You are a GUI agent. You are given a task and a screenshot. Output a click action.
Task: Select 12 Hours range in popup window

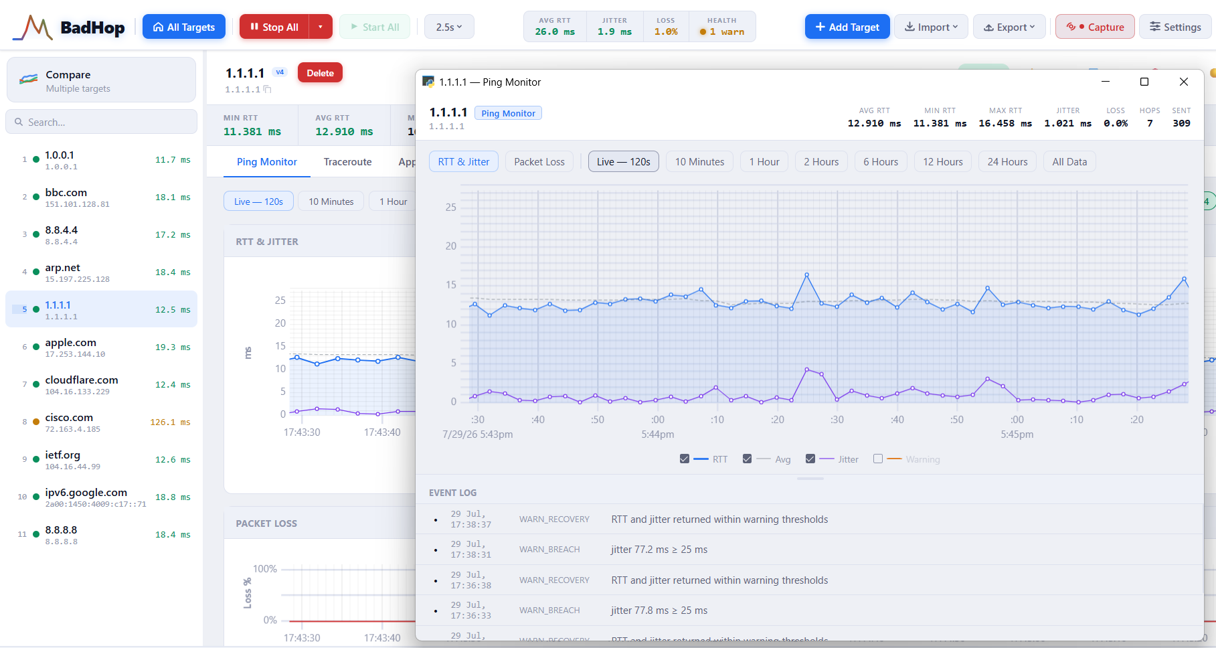pos(943,161)
